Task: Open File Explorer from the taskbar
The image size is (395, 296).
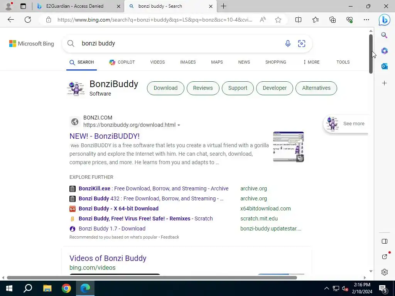Action: pos(47,288)
